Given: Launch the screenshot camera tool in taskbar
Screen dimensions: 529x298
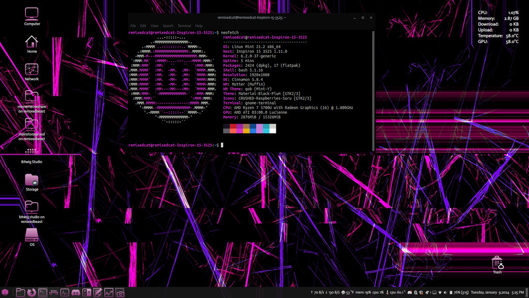Looking at the screenshot, I should [x=120, y=293].
